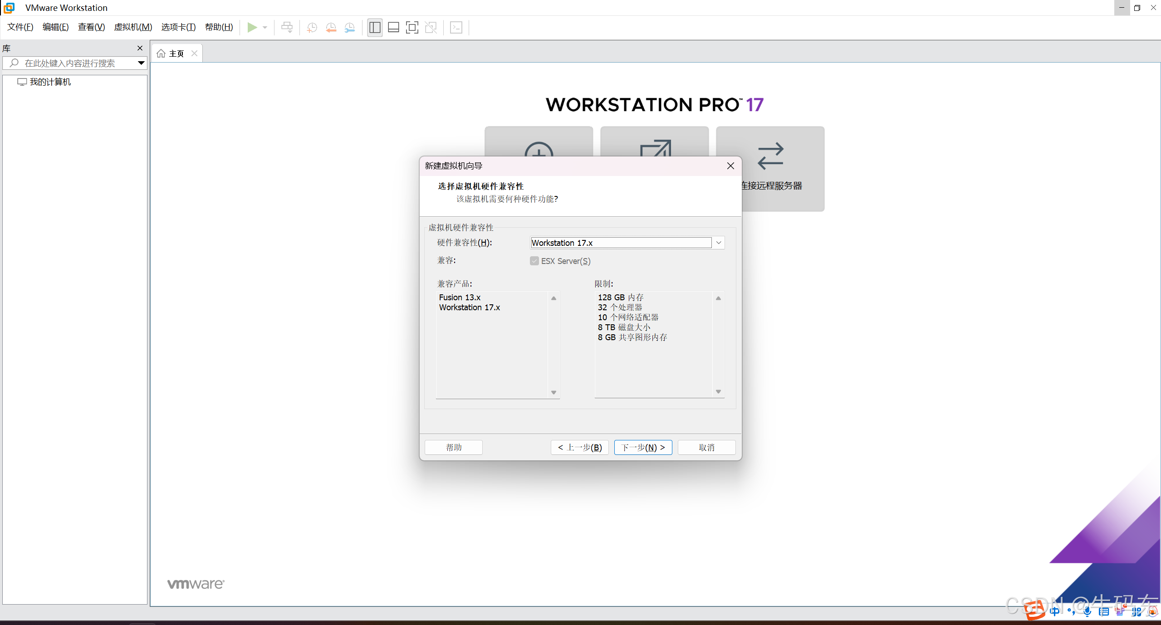Click the green power-on play icon
1161x625 pixels.
[x=252, y=27]
